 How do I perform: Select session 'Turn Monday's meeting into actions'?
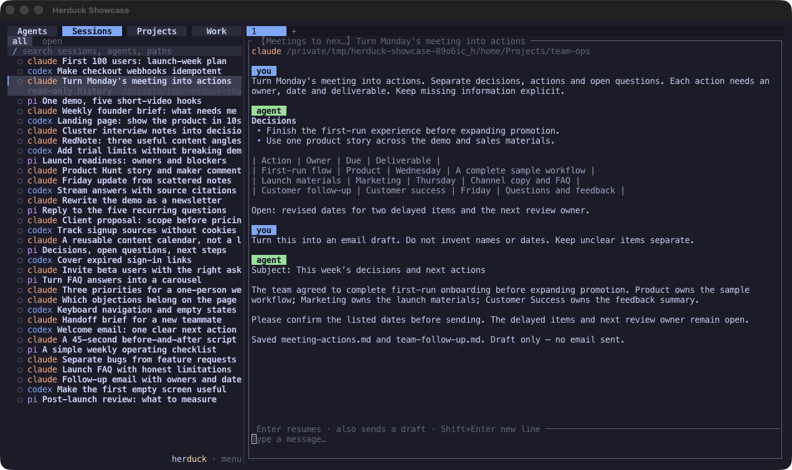[x=125, y=81]
